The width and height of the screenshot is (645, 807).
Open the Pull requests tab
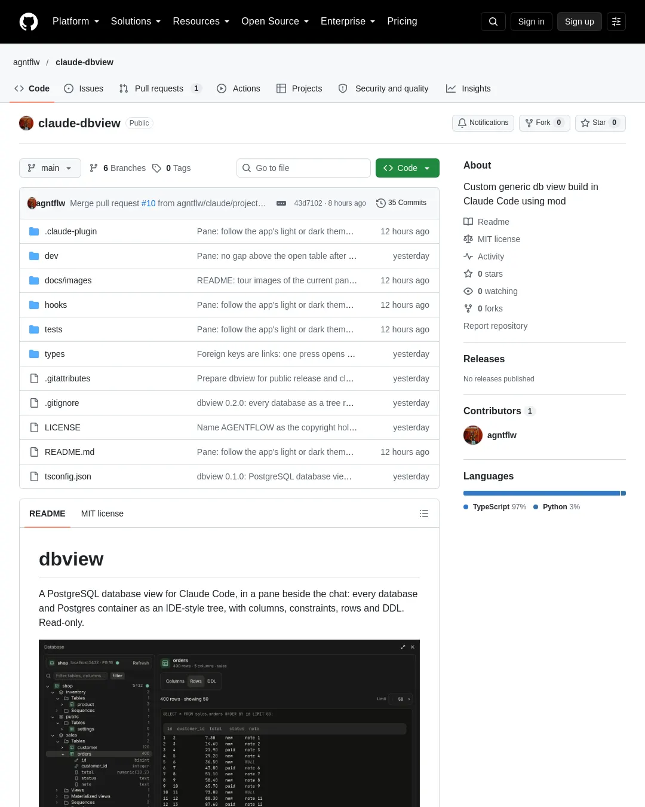click(x=160, y=88)
